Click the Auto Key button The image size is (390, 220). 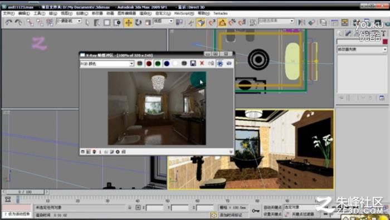click(x=272, y=207)
